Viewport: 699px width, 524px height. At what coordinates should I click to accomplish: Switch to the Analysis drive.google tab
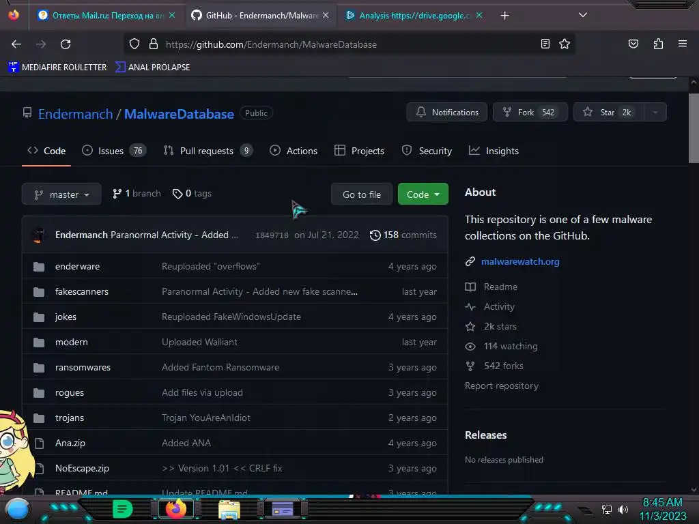pyautogui.click(x=414, y=16)
